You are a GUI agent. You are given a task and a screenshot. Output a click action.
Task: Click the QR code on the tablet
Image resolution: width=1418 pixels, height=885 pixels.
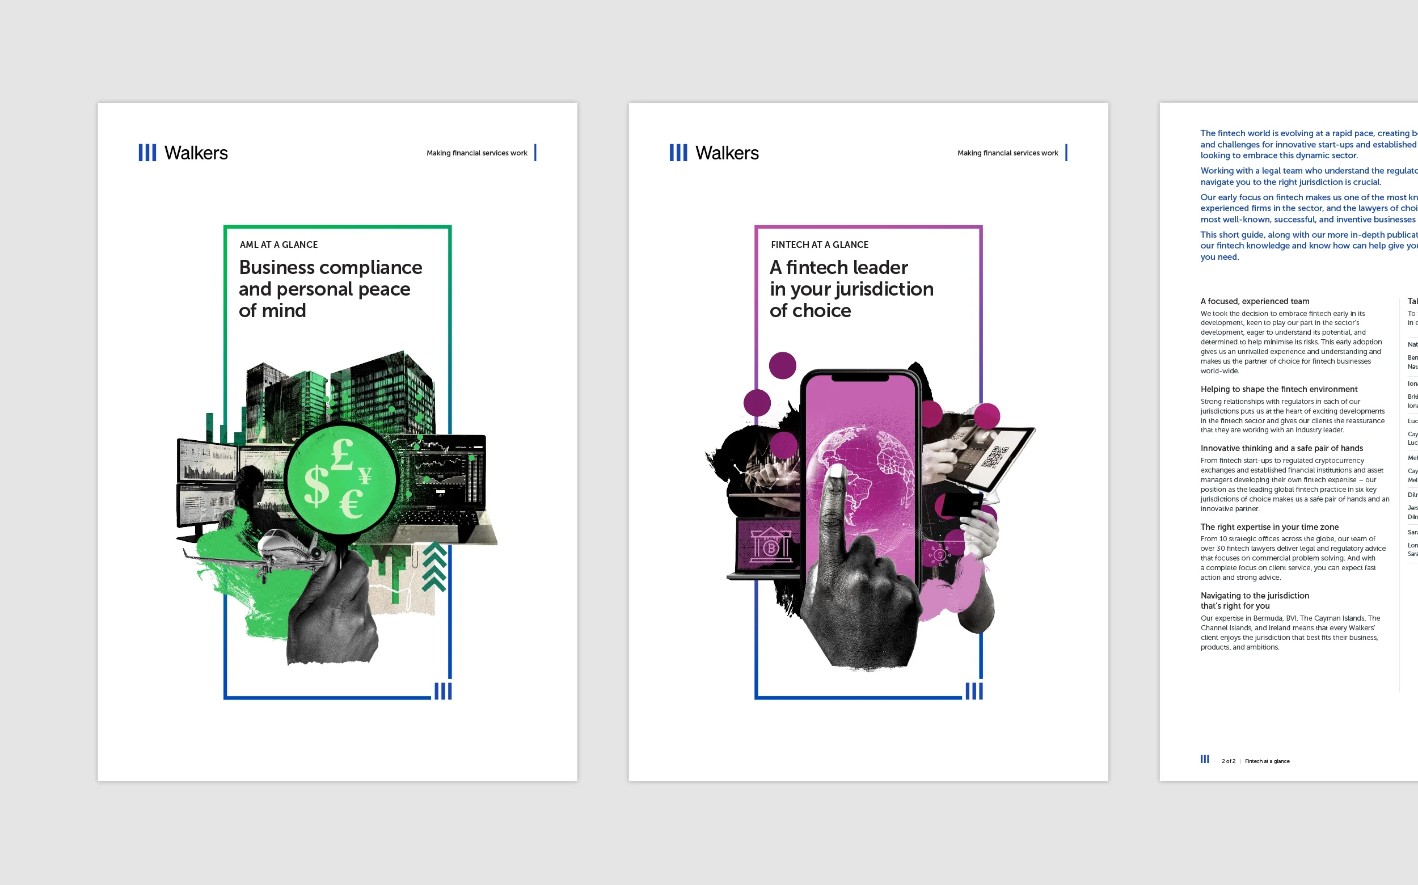pos(994,456)
